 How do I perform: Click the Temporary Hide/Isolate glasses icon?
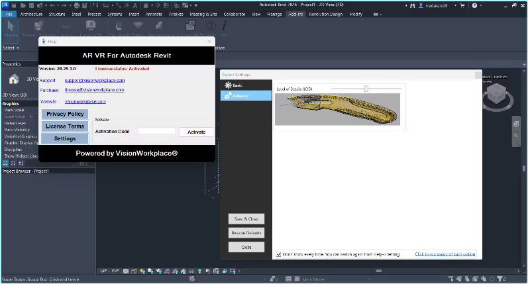point(191,271)
